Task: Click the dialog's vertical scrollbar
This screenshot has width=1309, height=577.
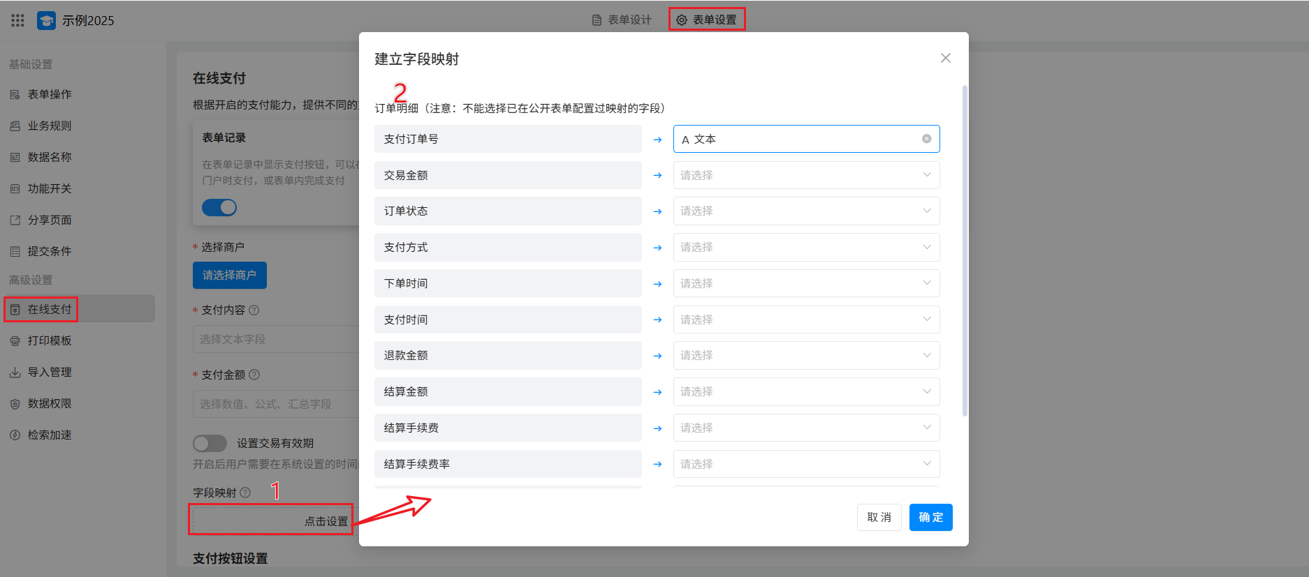Action: click(965, 251)
